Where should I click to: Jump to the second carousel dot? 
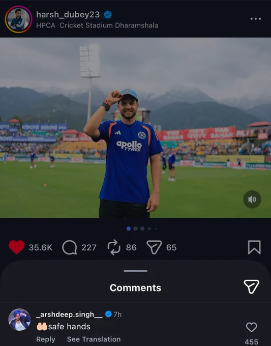(x=136, y=228)
